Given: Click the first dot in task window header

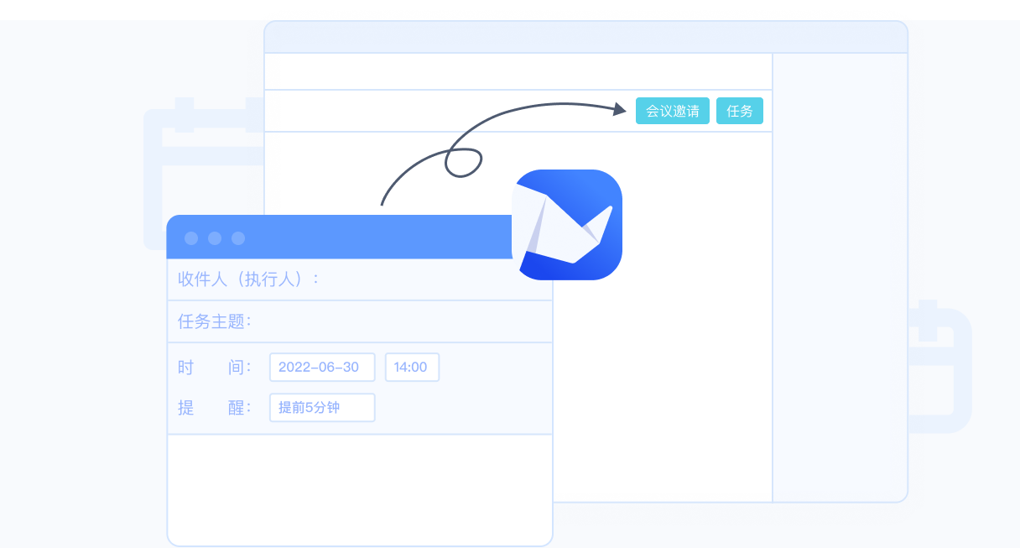Looking at the screenshot, I should pos(191,238).
